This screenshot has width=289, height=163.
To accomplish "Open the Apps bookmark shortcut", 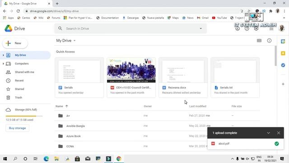I will [9, 18].
